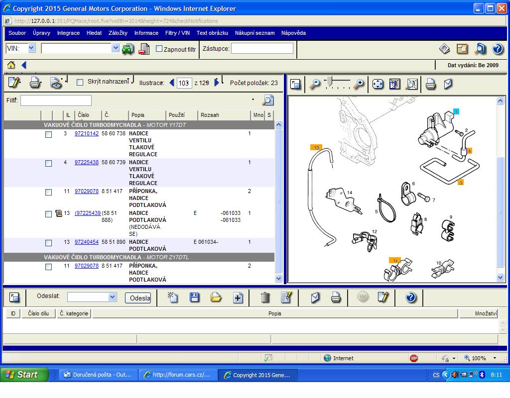Click the fit-to-window illustration icon
This screenshot has height=398, width=510.
[x=378, y=84]
